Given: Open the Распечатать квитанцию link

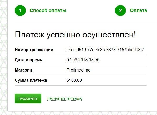Looking at the screenshot, I should pyautogui.click(x=65, y=98).
